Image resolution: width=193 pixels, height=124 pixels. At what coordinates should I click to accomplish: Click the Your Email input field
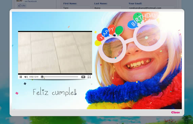pos(151,8)
